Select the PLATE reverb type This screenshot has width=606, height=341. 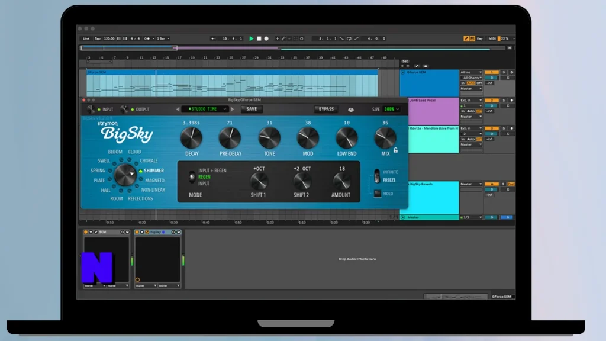coord(99,181)
